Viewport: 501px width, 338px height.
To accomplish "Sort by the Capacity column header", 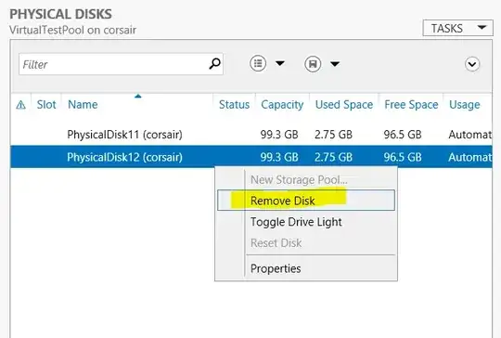I will (x=282, y=105).
